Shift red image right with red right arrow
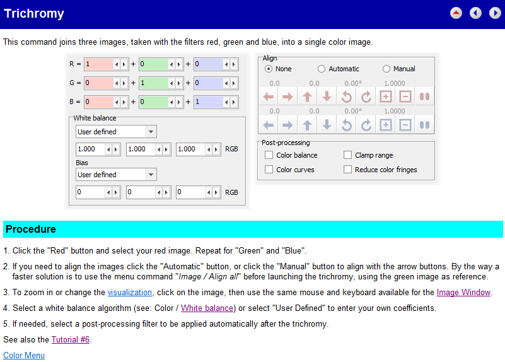This screenshot has width=505, height=362. click(x=287, y=96)
